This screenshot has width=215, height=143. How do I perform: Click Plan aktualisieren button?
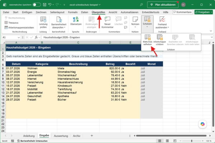pos(163,5)
